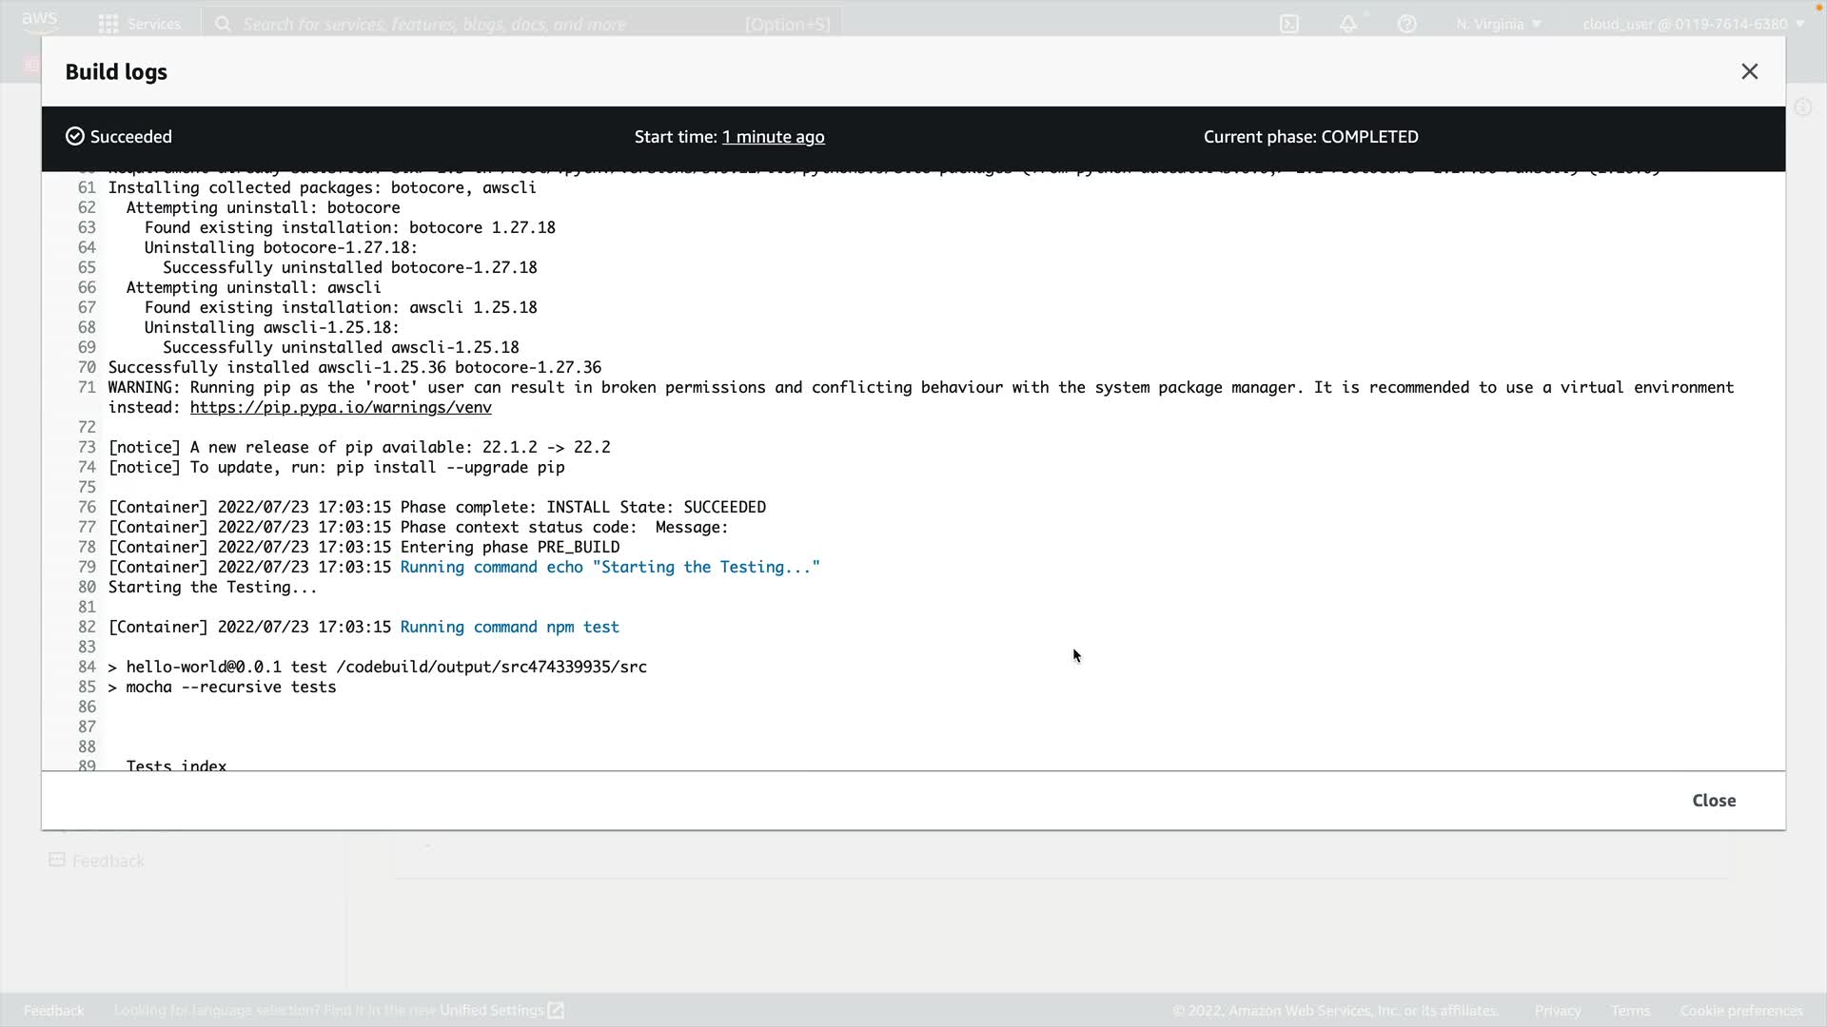Expand the N. Virginia region dropdown
The image size is (1827, 1027).
[1498, 24]
